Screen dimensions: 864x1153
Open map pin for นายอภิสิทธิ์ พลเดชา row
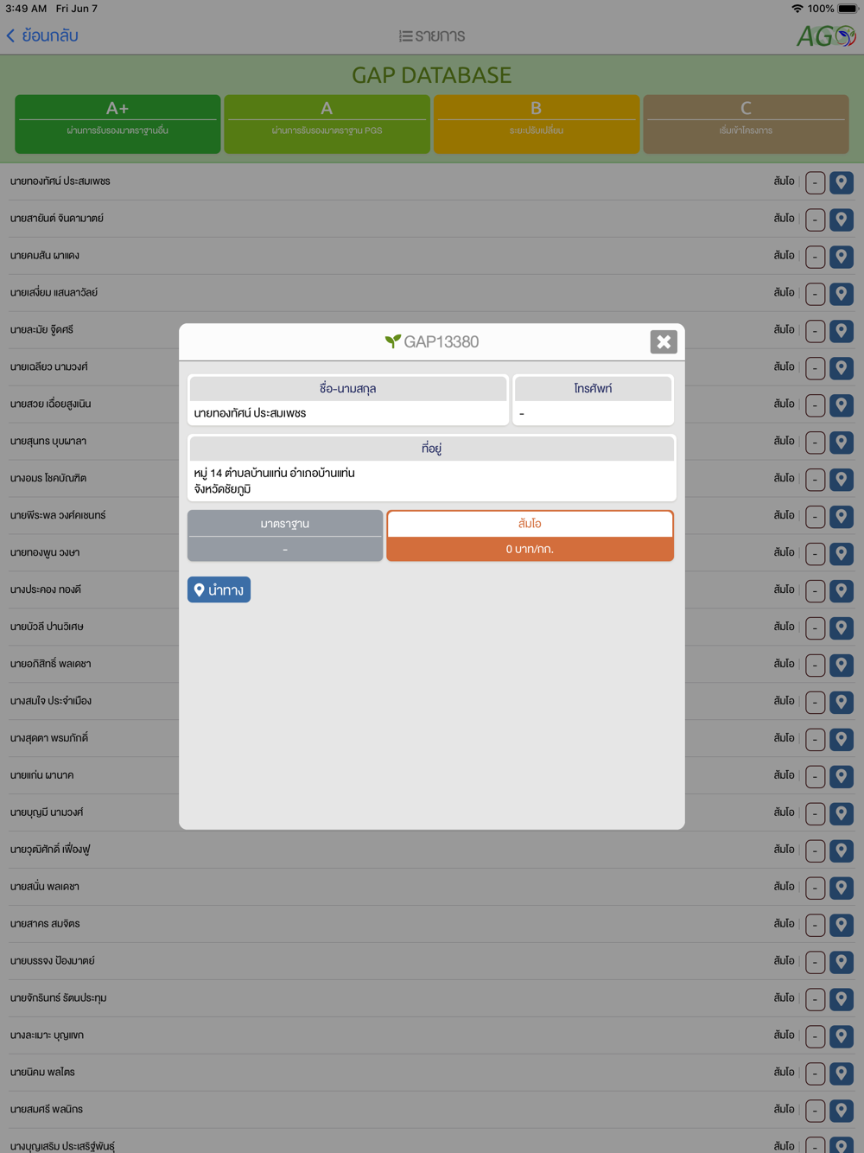[842, 666]
